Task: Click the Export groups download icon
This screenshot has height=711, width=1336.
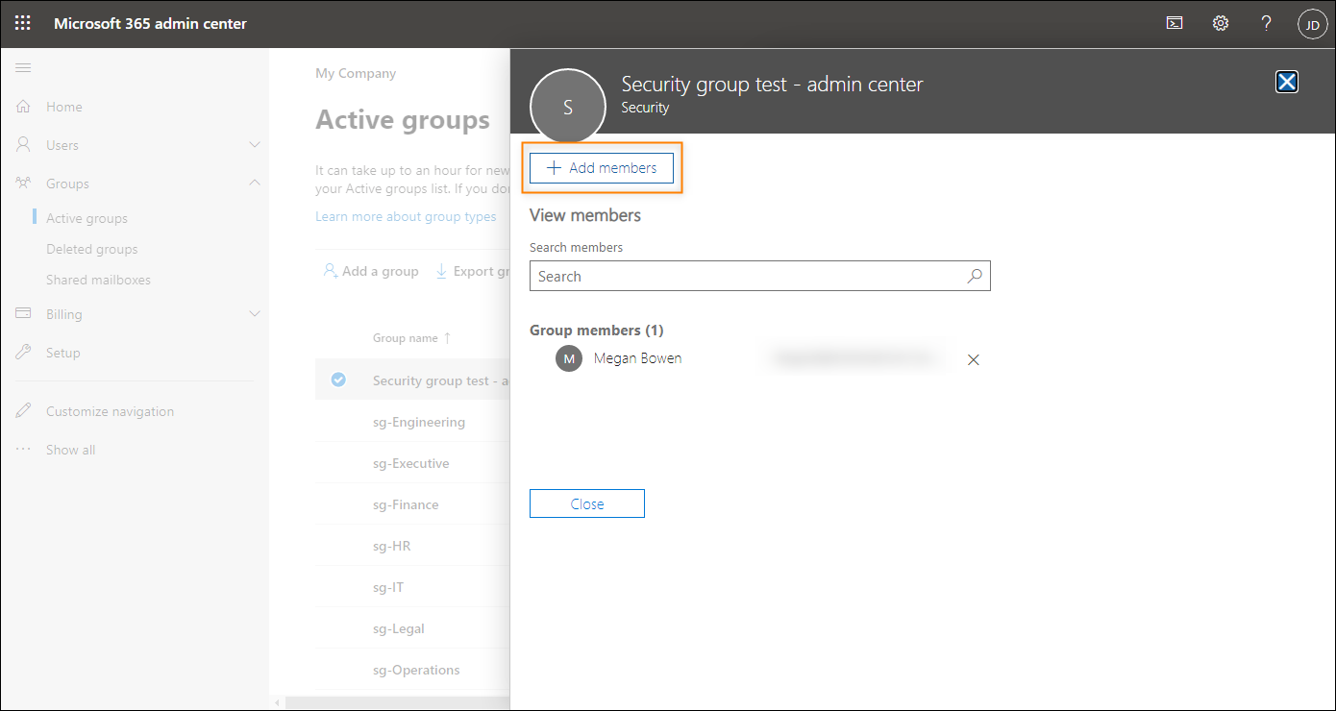Action: point(444,271)
